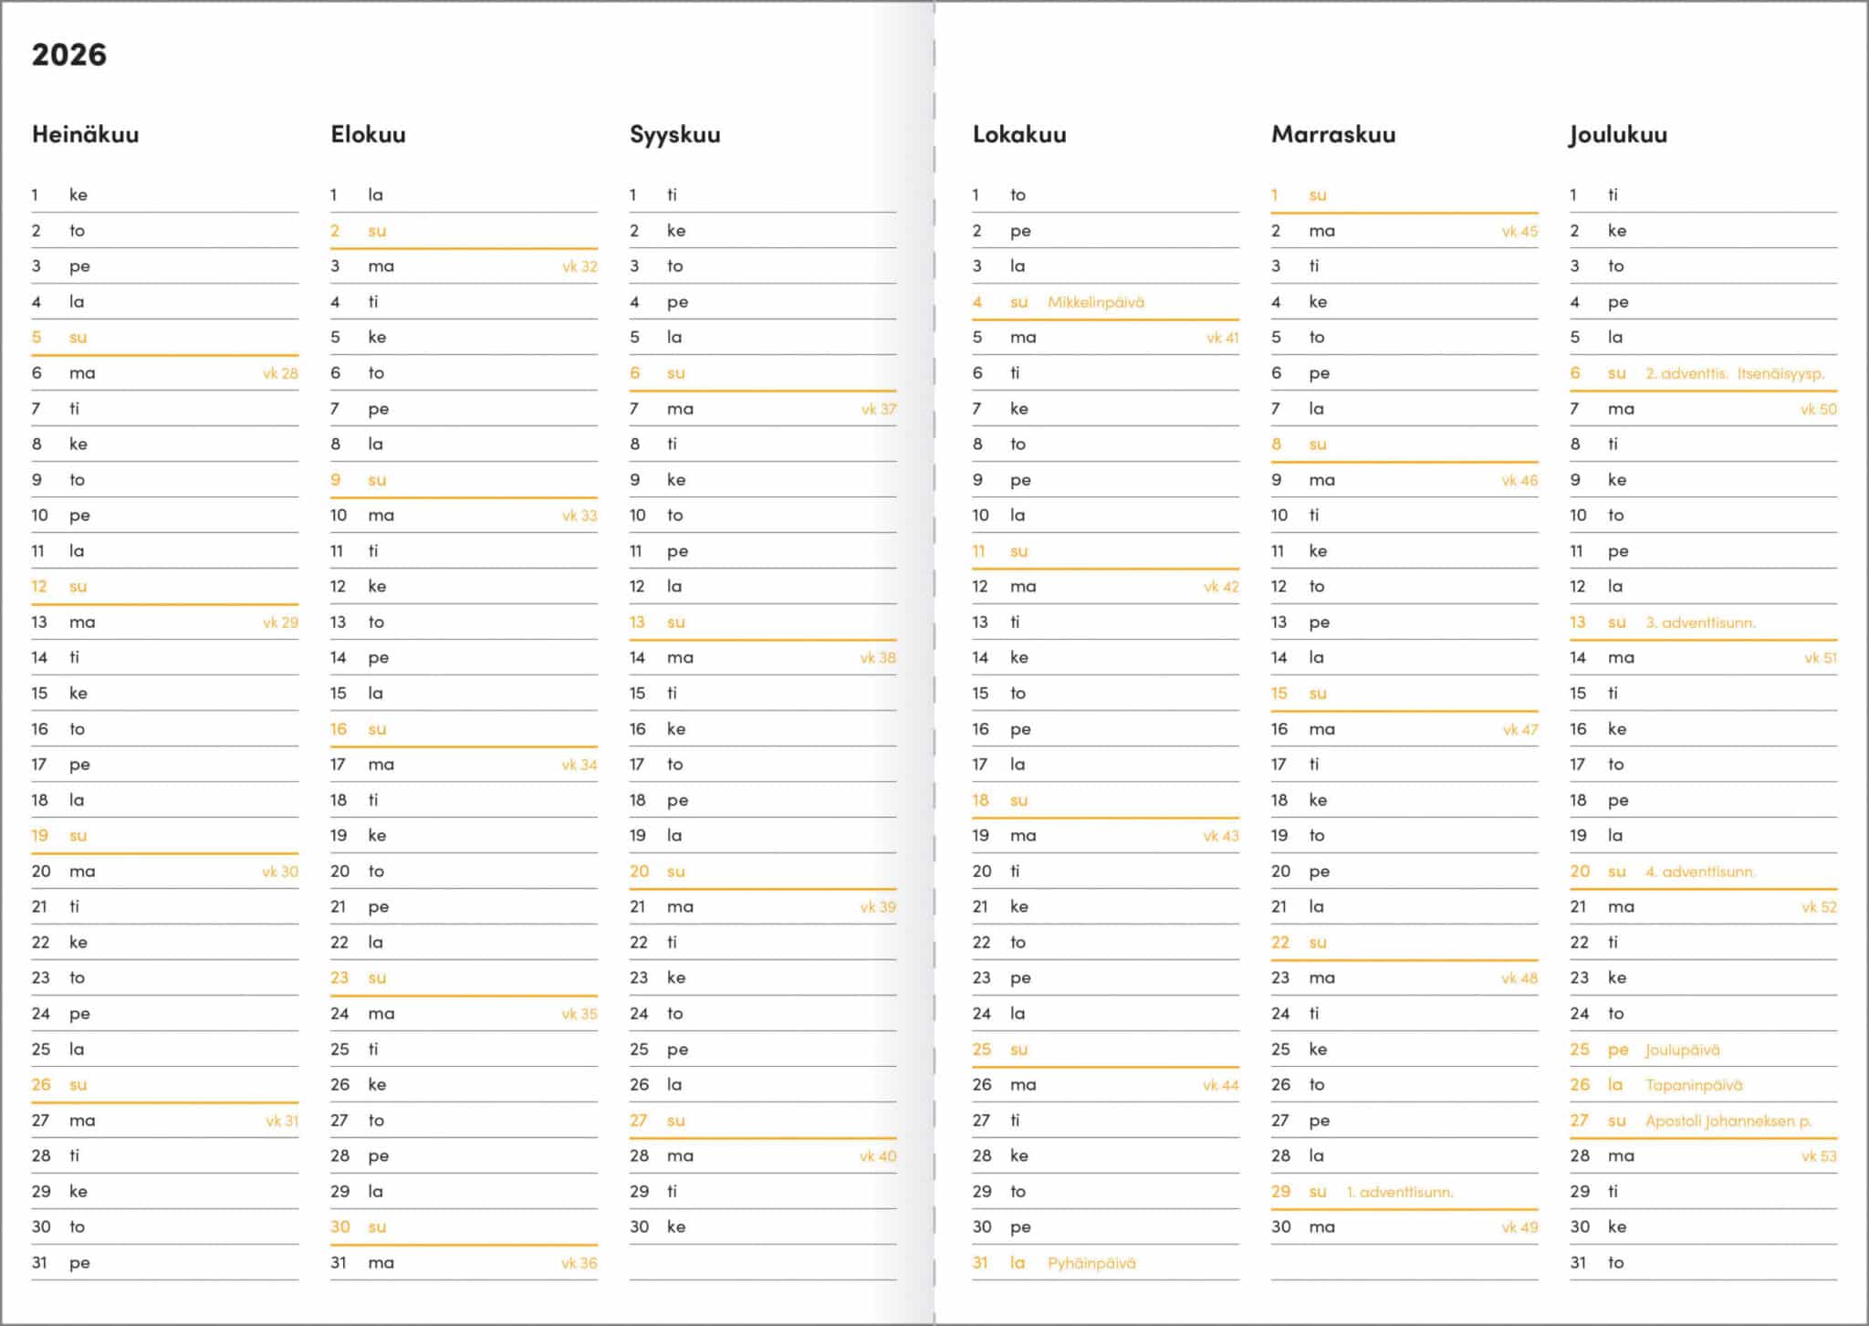Click the Tapaninpäivä entry on 26 Joulukuu
1869x1326 pixels.
coord(1694,1085)
